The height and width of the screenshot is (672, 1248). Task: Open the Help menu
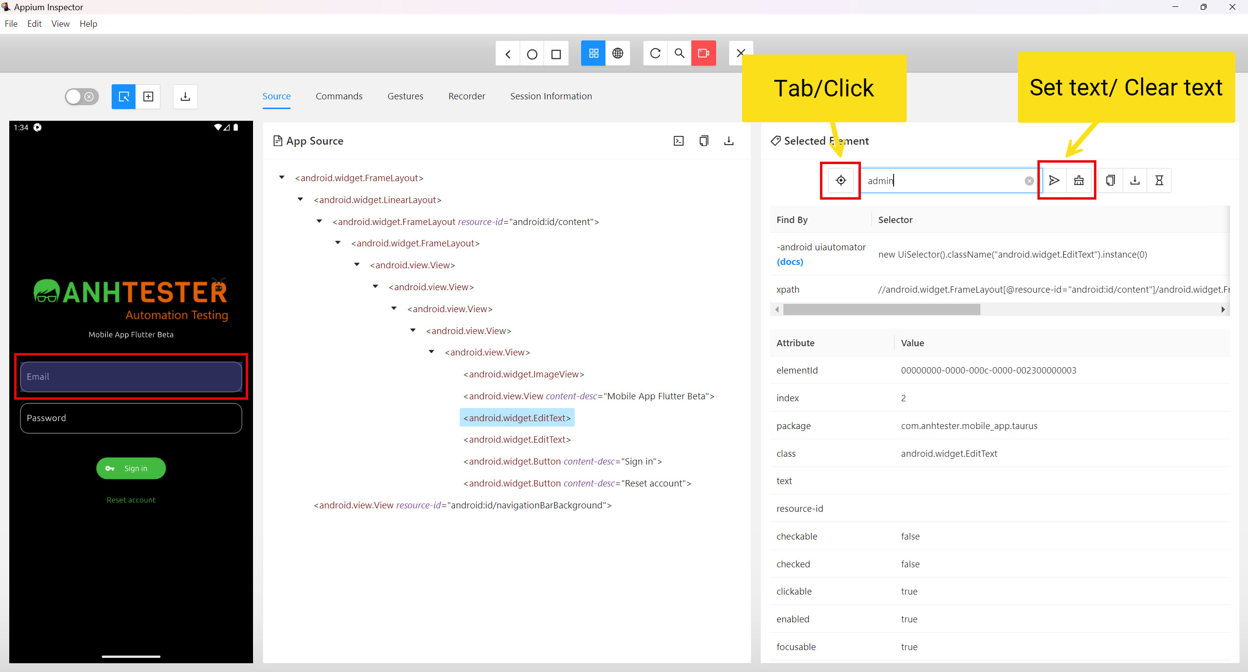tap(88, 24)
